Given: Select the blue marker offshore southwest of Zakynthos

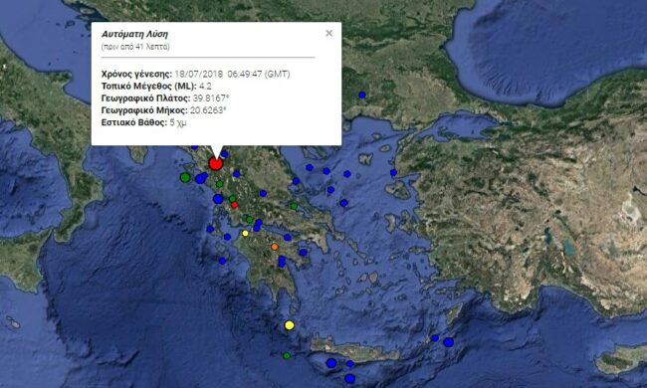Looking at the screenshot, I should click(222, 261).
